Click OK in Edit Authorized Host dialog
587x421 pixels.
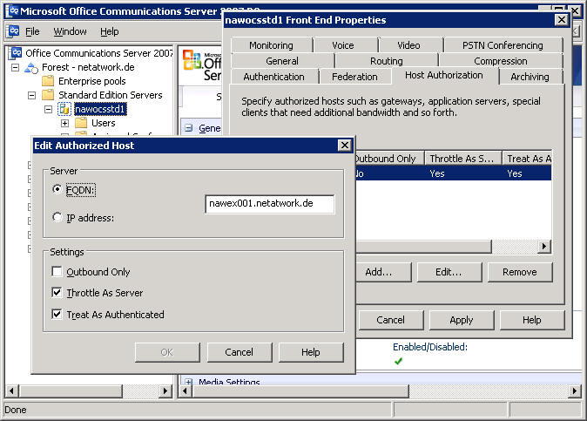167,352
